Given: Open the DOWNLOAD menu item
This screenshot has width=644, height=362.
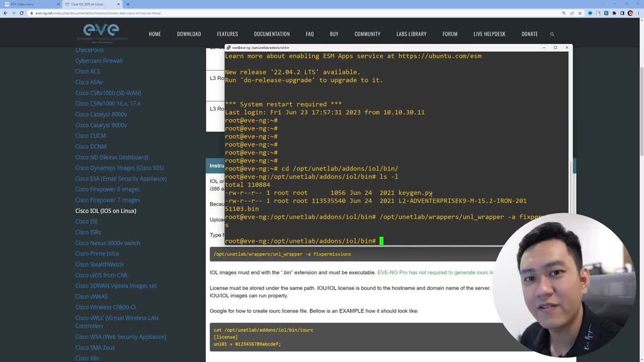Looking at the screenshot, I should [x=189, y=34].
